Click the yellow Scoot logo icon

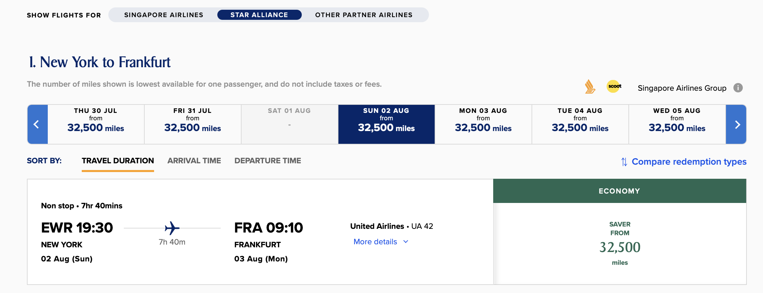pos(614,86)
